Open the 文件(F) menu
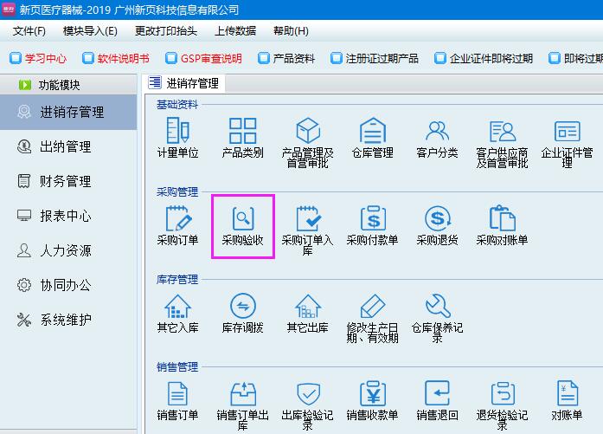Viewport: 603px width, 434px height. tap(29, 30)
